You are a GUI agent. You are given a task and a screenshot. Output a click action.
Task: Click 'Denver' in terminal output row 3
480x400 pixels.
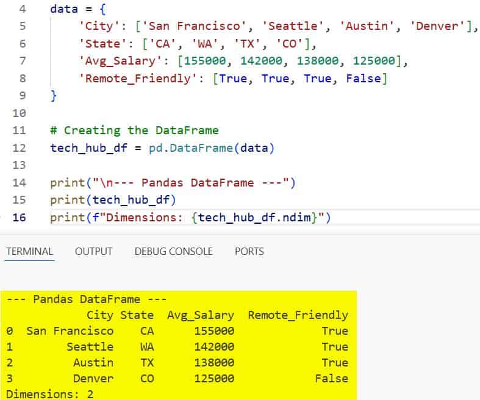(x=93, y=379)
